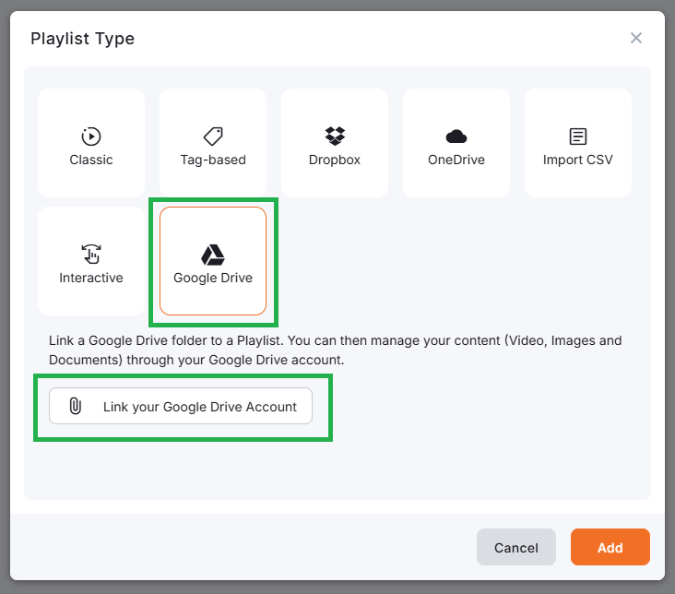675x594 pixels.
Task: Pick the "Google Drive" label text
Action: [x=213, y=278]
